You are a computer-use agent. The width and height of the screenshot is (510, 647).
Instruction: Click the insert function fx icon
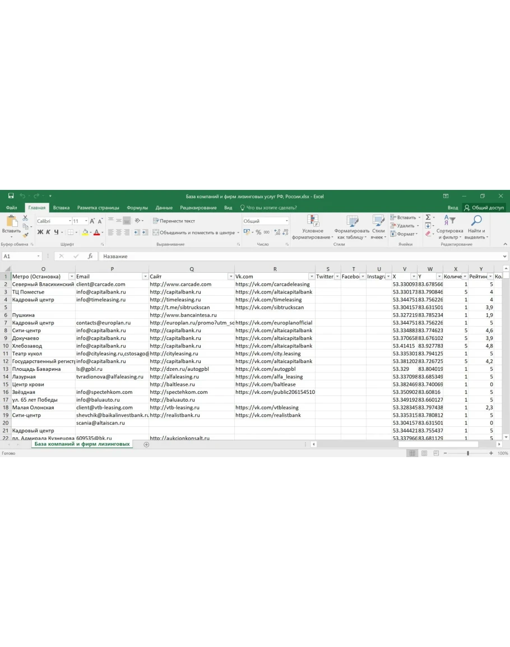tap(90, 256)
